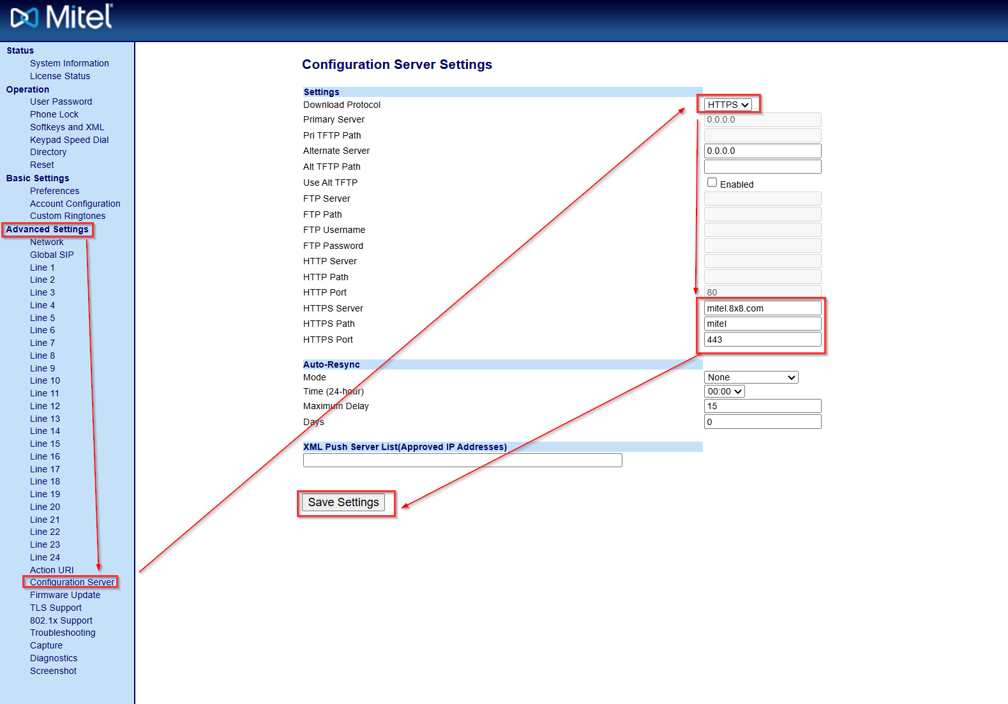
Task: Open the Network settings link
Action: (x=47, y=242)
